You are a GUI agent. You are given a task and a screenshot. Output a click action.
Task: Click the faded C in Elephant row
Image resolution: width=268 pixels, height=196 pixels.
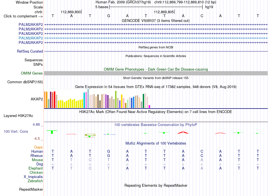pos(90,168)
